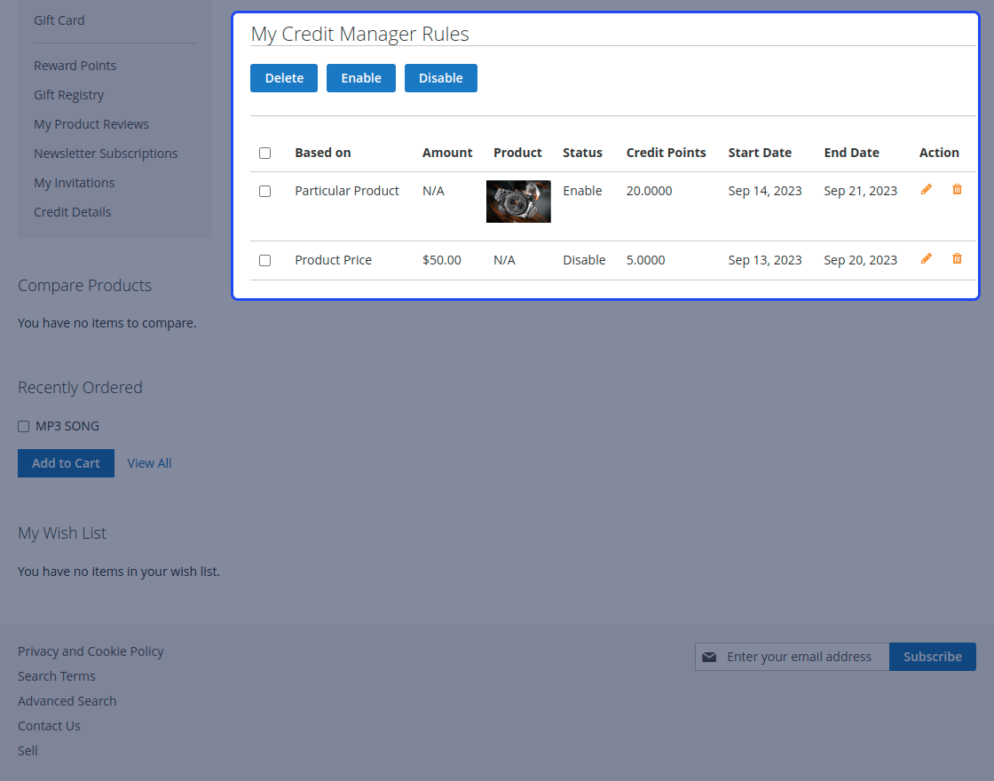Click the $50.00 amount cell
This screenshot has height=781, width=994.
(442, 260)
